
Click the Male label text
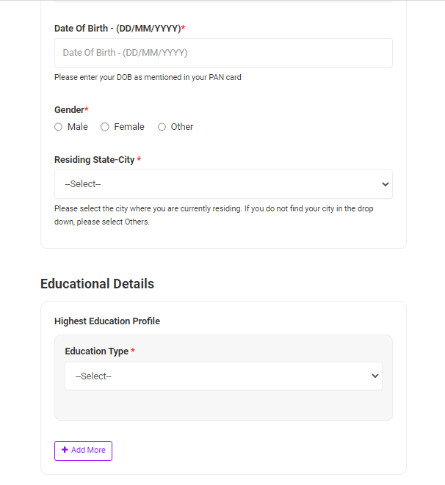(x=77, y=127)
